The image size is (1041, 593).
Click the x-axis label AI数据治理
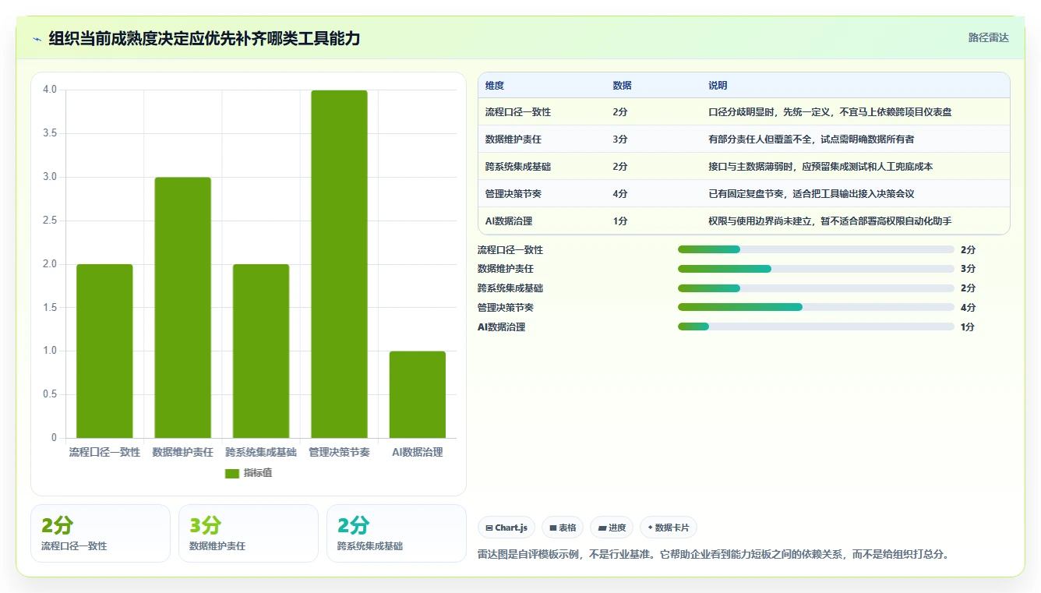(x=418, y=452)
